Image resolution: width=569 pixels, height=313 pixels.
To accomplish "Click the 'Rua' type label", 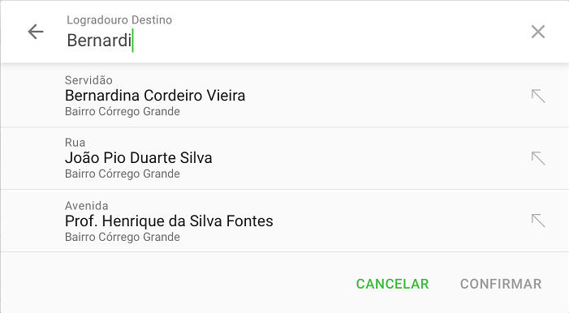I will click(75, 143).
